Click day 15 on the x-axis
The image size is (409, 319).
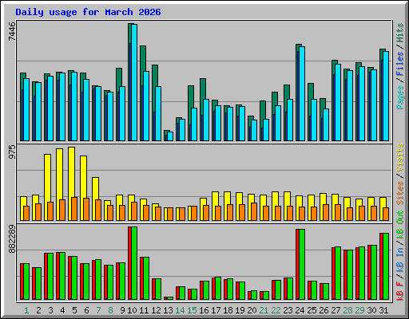[x=192, y=310]
